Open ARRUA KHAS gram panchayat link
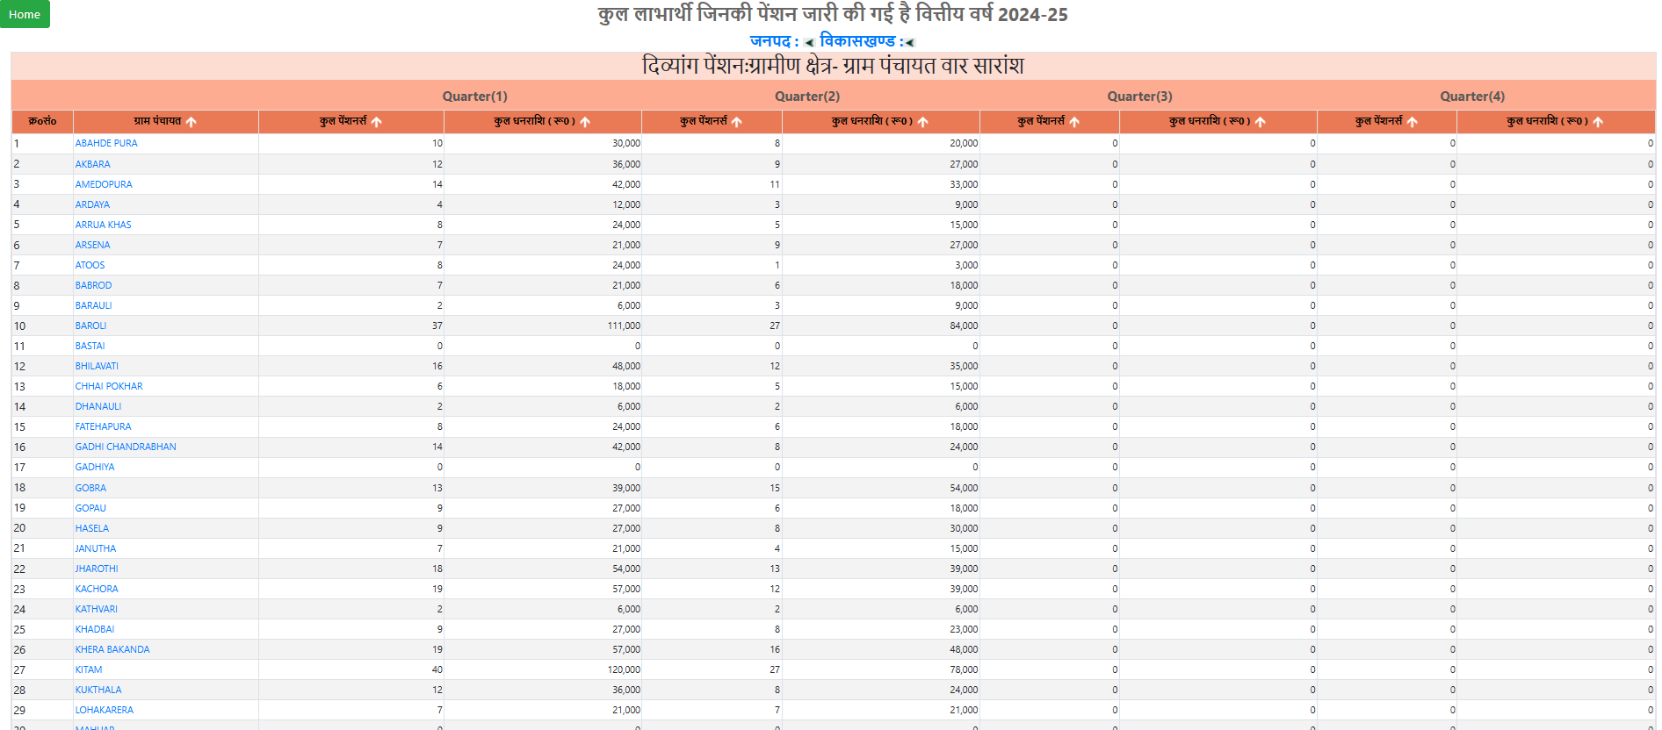The image size is (1662, 730). [103, 225]
